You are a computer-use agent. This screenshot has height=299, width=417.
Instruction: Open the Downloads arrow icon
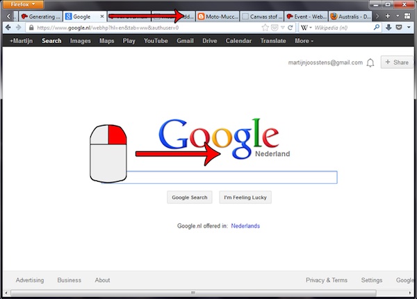389,27
